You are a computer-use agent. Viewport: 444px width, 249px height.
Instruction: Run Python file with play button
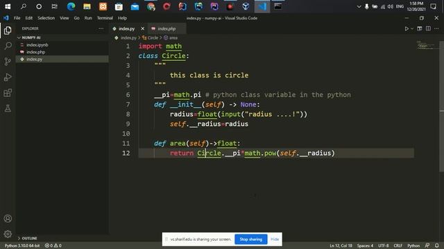tap(407, 28)
